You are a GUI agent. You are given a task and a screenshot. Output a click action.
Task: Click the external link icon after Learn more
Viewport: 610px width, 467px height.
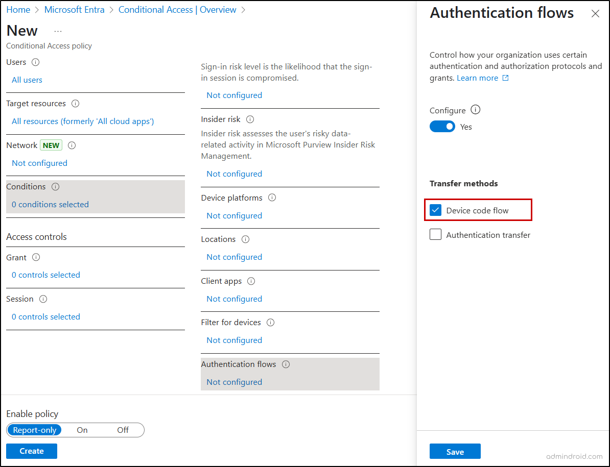(x=505, y=78)
